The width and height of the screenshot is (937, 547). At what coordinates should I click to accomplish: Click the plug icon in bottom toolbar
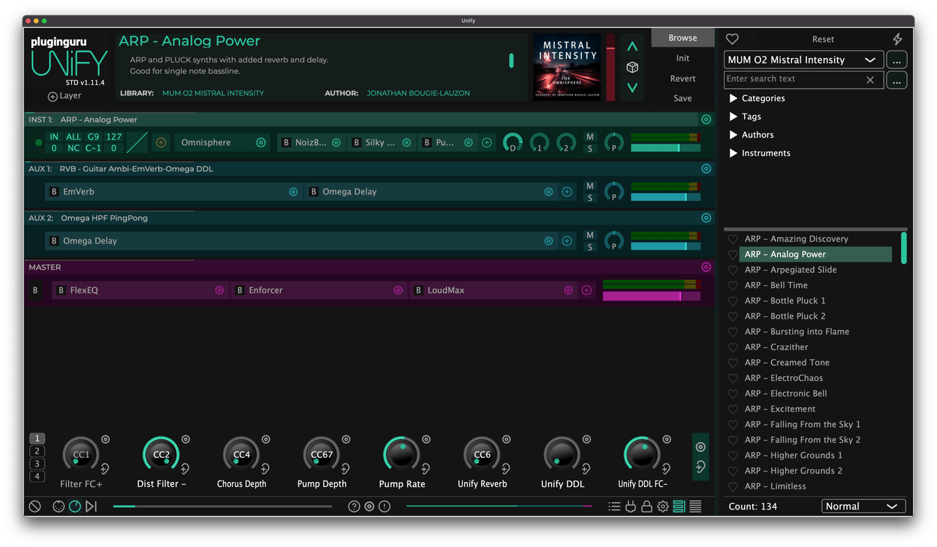[x=630, y=506]
